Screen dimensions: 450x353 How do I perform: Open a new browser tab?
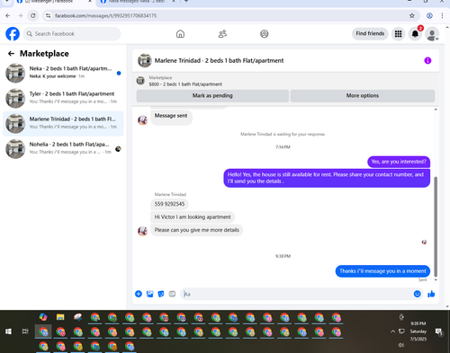click(x=186, y=2)
